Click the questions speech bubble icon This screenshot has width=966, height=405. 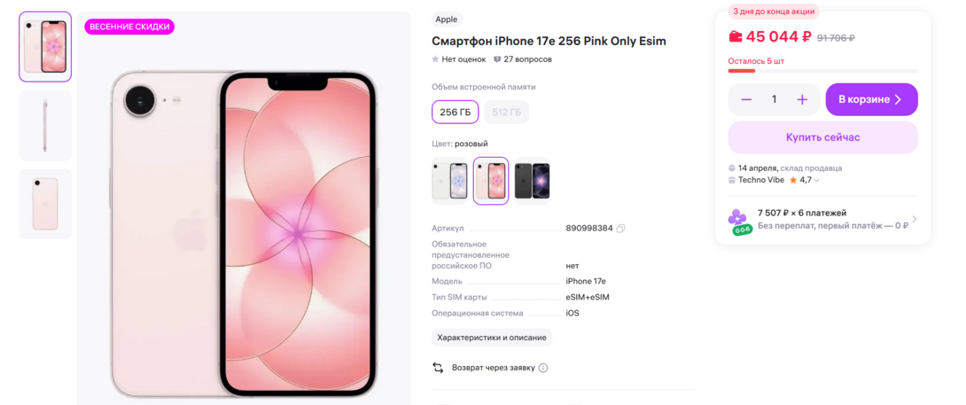tap(497, 59)
